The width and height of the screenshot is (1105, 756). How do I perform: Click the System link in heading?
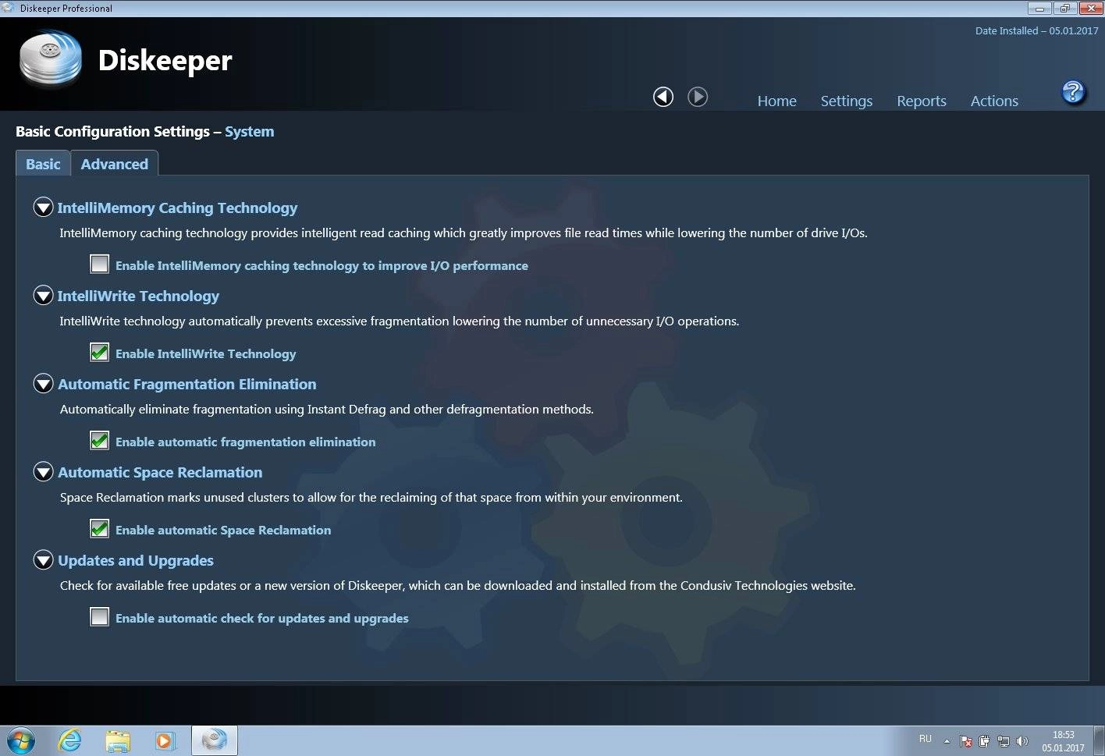(250, 131)
